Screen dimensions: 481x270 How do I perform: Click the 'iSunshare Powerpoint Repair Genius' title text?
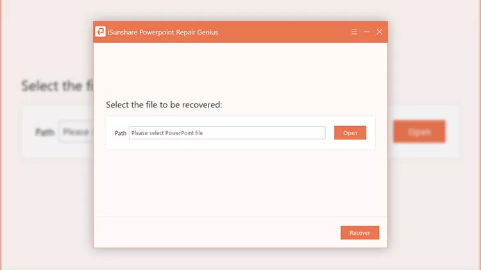(163, 32)
